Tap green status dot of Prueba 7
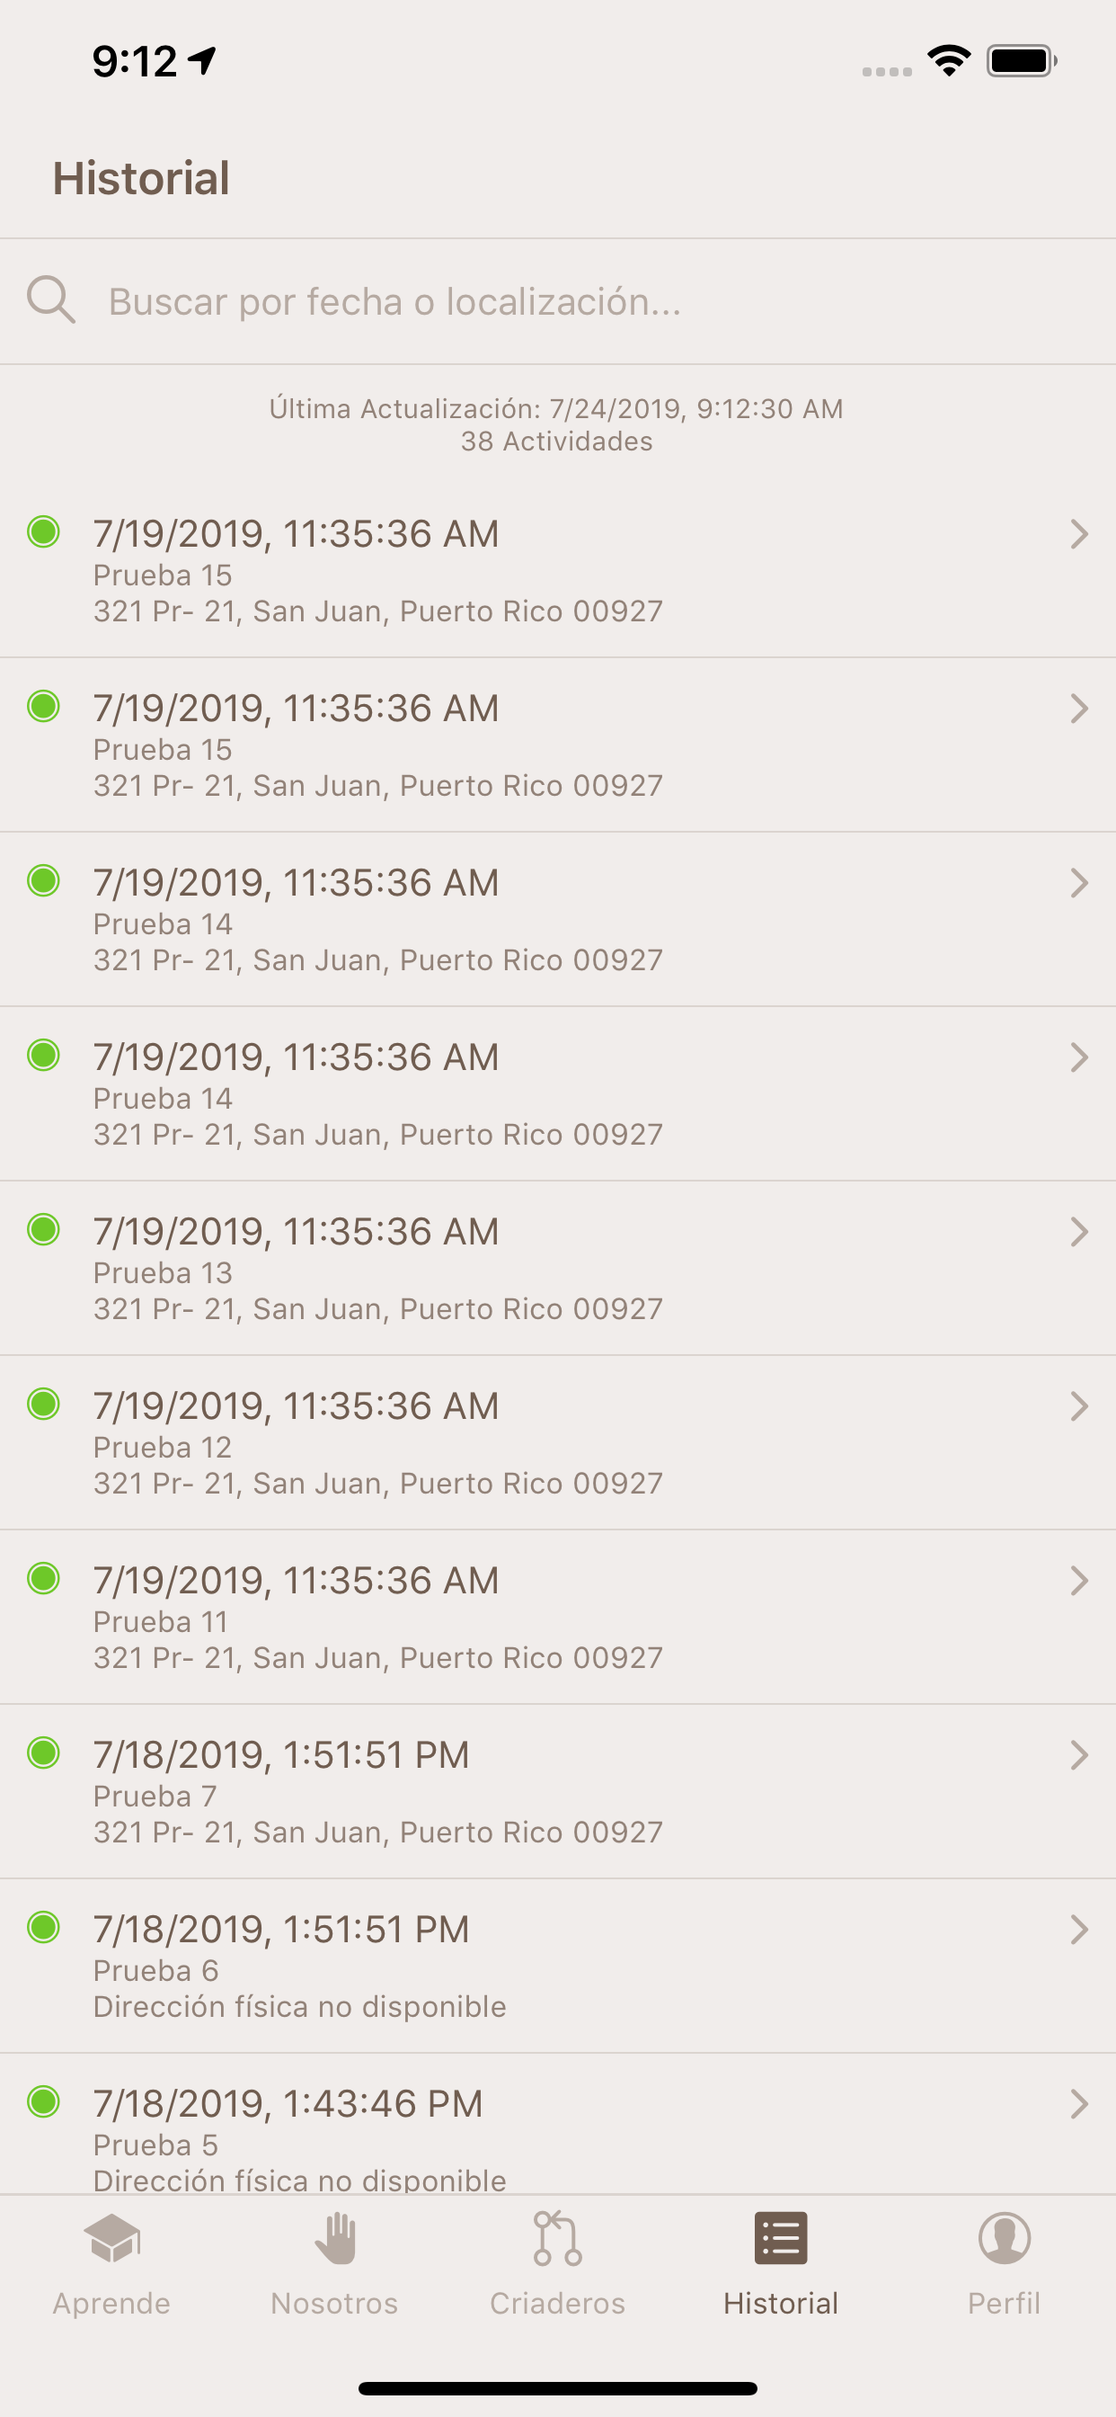Image resolution: width=1116 pixels, height=2417 pixels. coord(43,1753)
